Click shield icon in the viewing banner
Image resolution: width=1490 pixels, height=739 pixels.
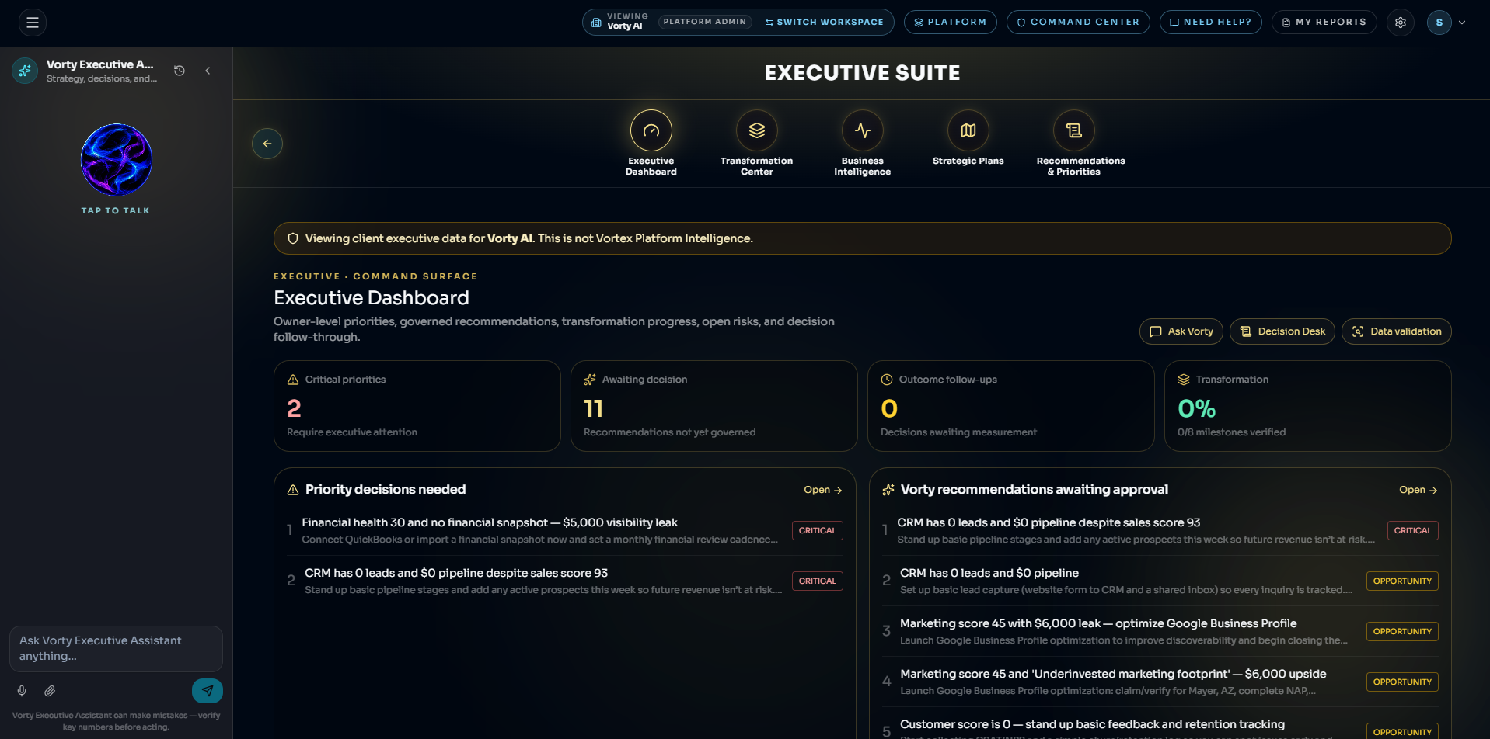[x=293, y=238]
